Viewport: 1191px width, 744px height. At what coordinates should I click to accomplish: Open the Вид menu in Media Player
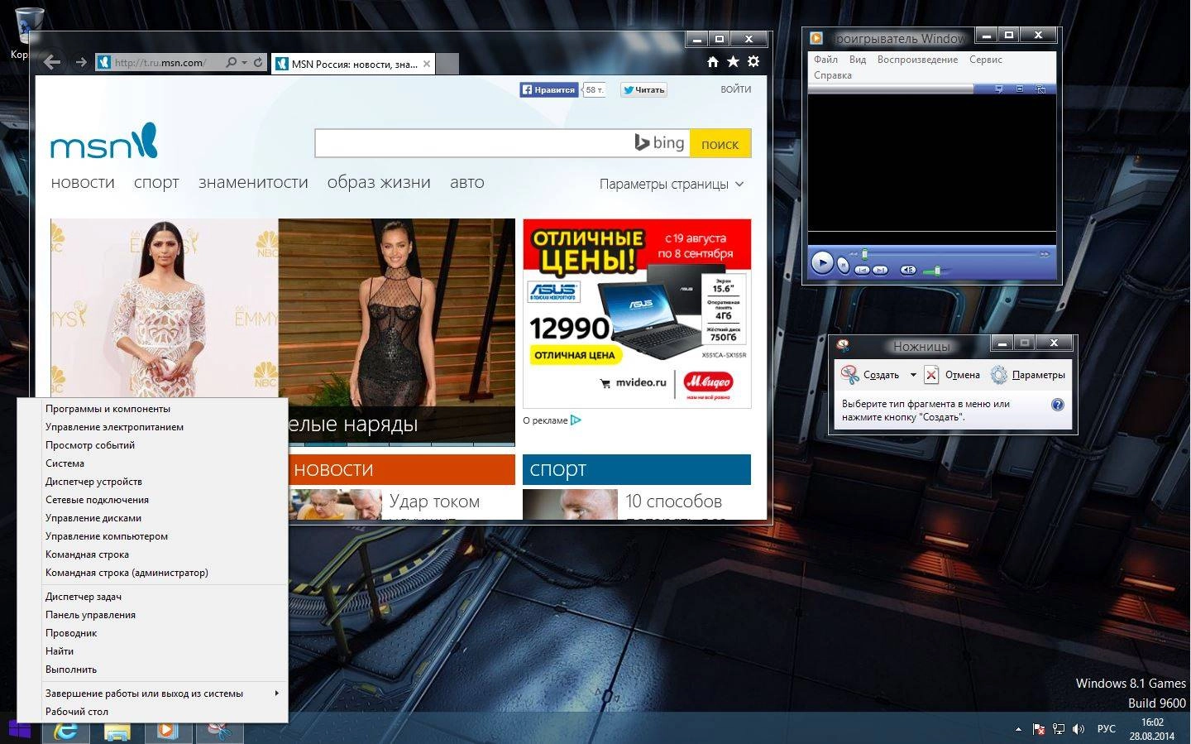coord(858,60)
